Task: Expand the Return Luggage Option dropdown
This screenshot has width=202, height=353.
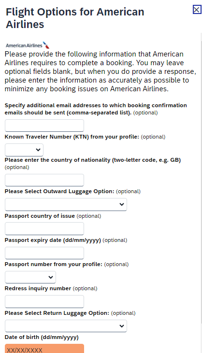Action: click(x=66, y=326)
